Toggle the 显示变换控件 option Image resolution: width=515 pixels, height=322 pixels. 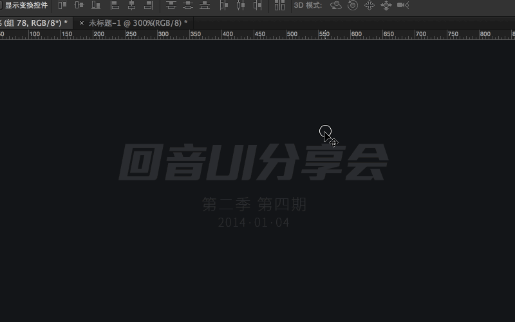click(x=23, y=5)
